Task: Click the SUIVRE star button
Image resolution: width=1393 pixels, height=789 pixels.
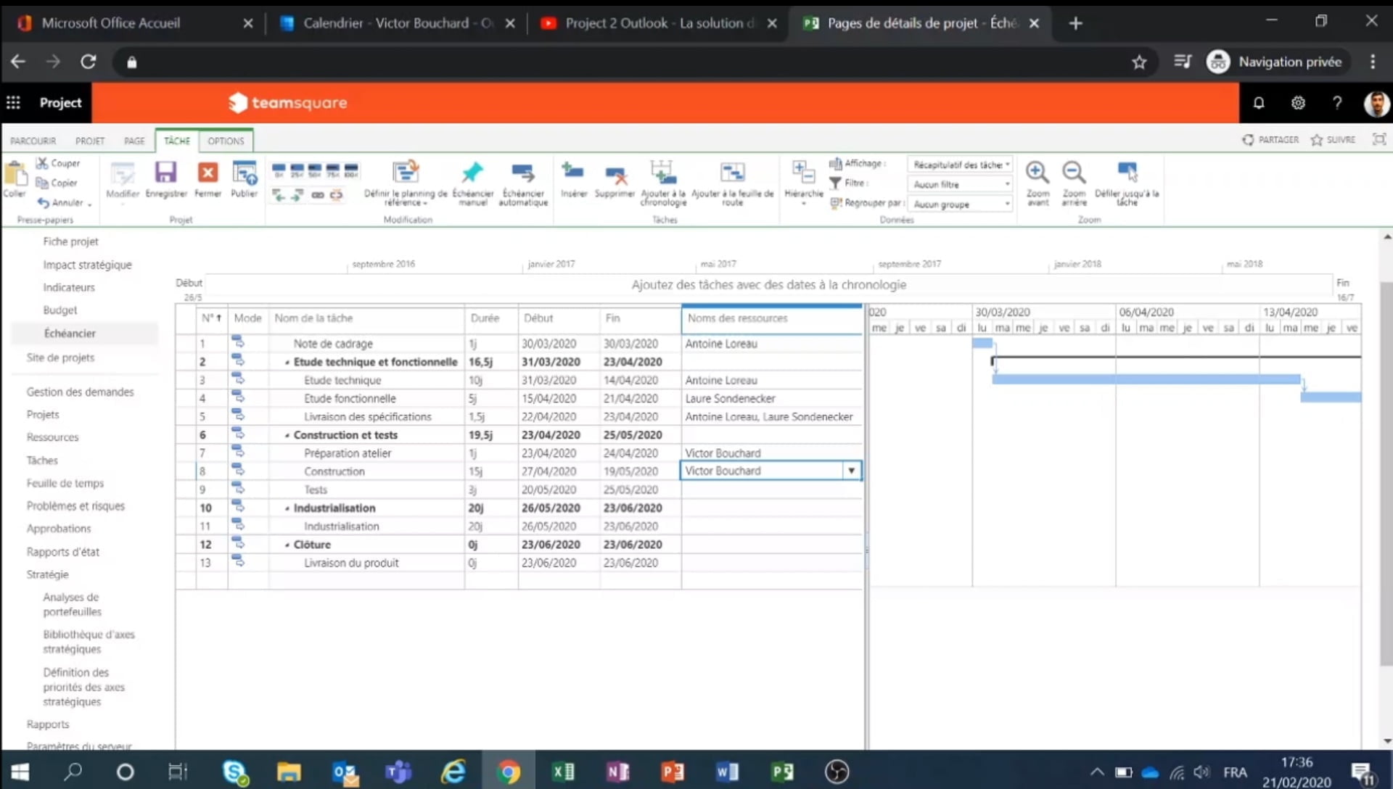Action: pos(1334,139)
